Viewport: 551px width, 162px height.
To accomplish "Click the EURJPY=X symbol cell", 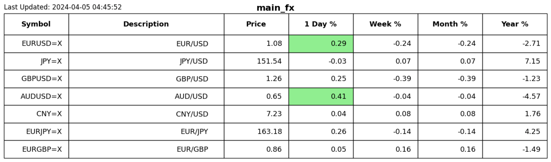I will [36, 132].
